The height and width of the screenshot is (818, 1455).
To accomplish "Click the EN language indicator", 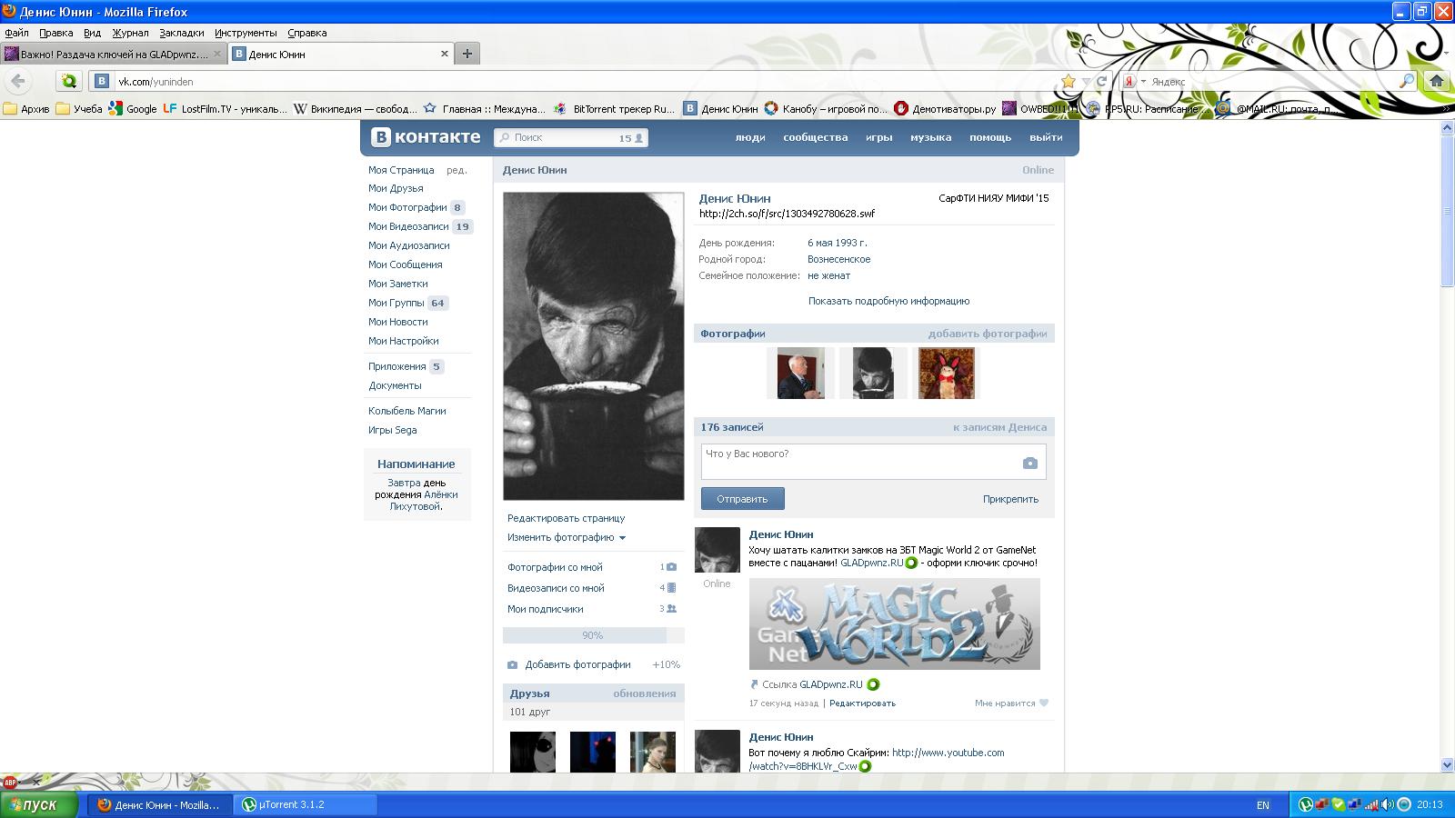I will (x=1262, y=804).
